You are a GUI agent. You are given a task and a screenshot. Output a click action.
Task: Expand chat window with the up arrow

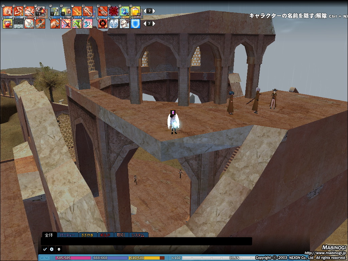(x=59, y=249)
